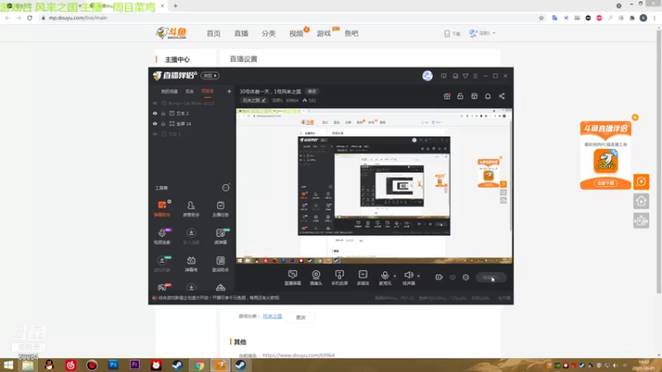This screenshot has height=372, width=662.
Task: Open the hamburger menu in companion title bar
Action: click(x=475, y=76)
